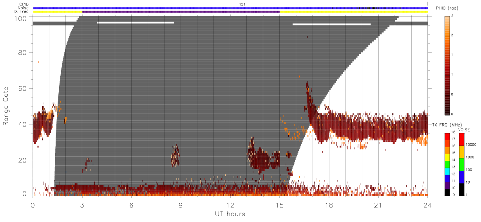Pick the red swatch in TX FRQ legend
481x222 pixels.
click(447, 137)
